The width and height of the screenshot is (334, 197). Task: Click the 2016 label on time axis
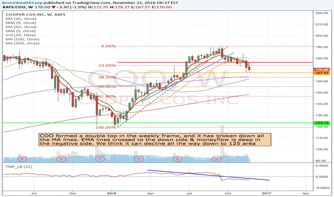click(111, 193)
